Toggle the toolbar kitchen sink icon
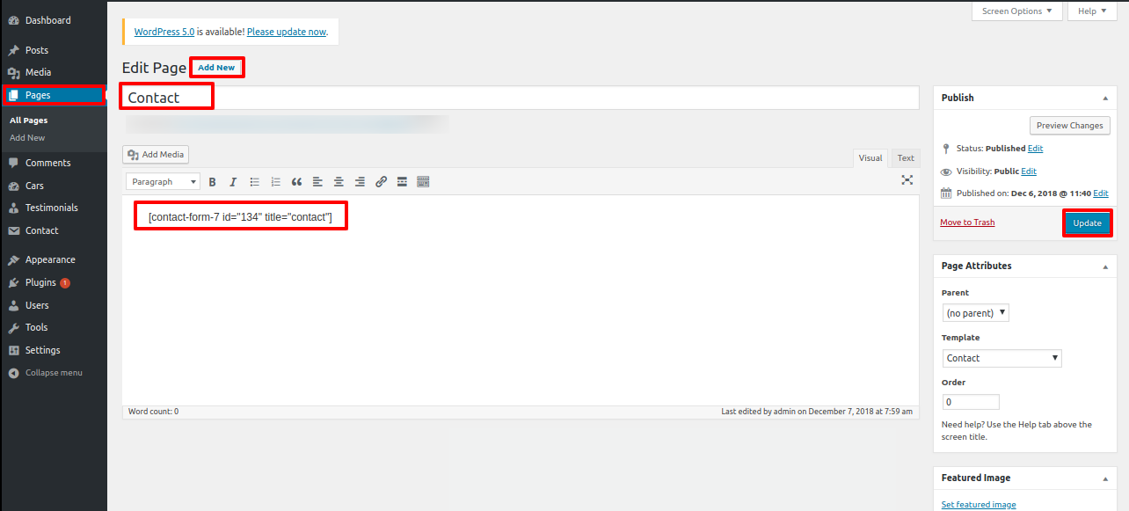This screenshot has width=1129, height=511. tap(423, 182)
